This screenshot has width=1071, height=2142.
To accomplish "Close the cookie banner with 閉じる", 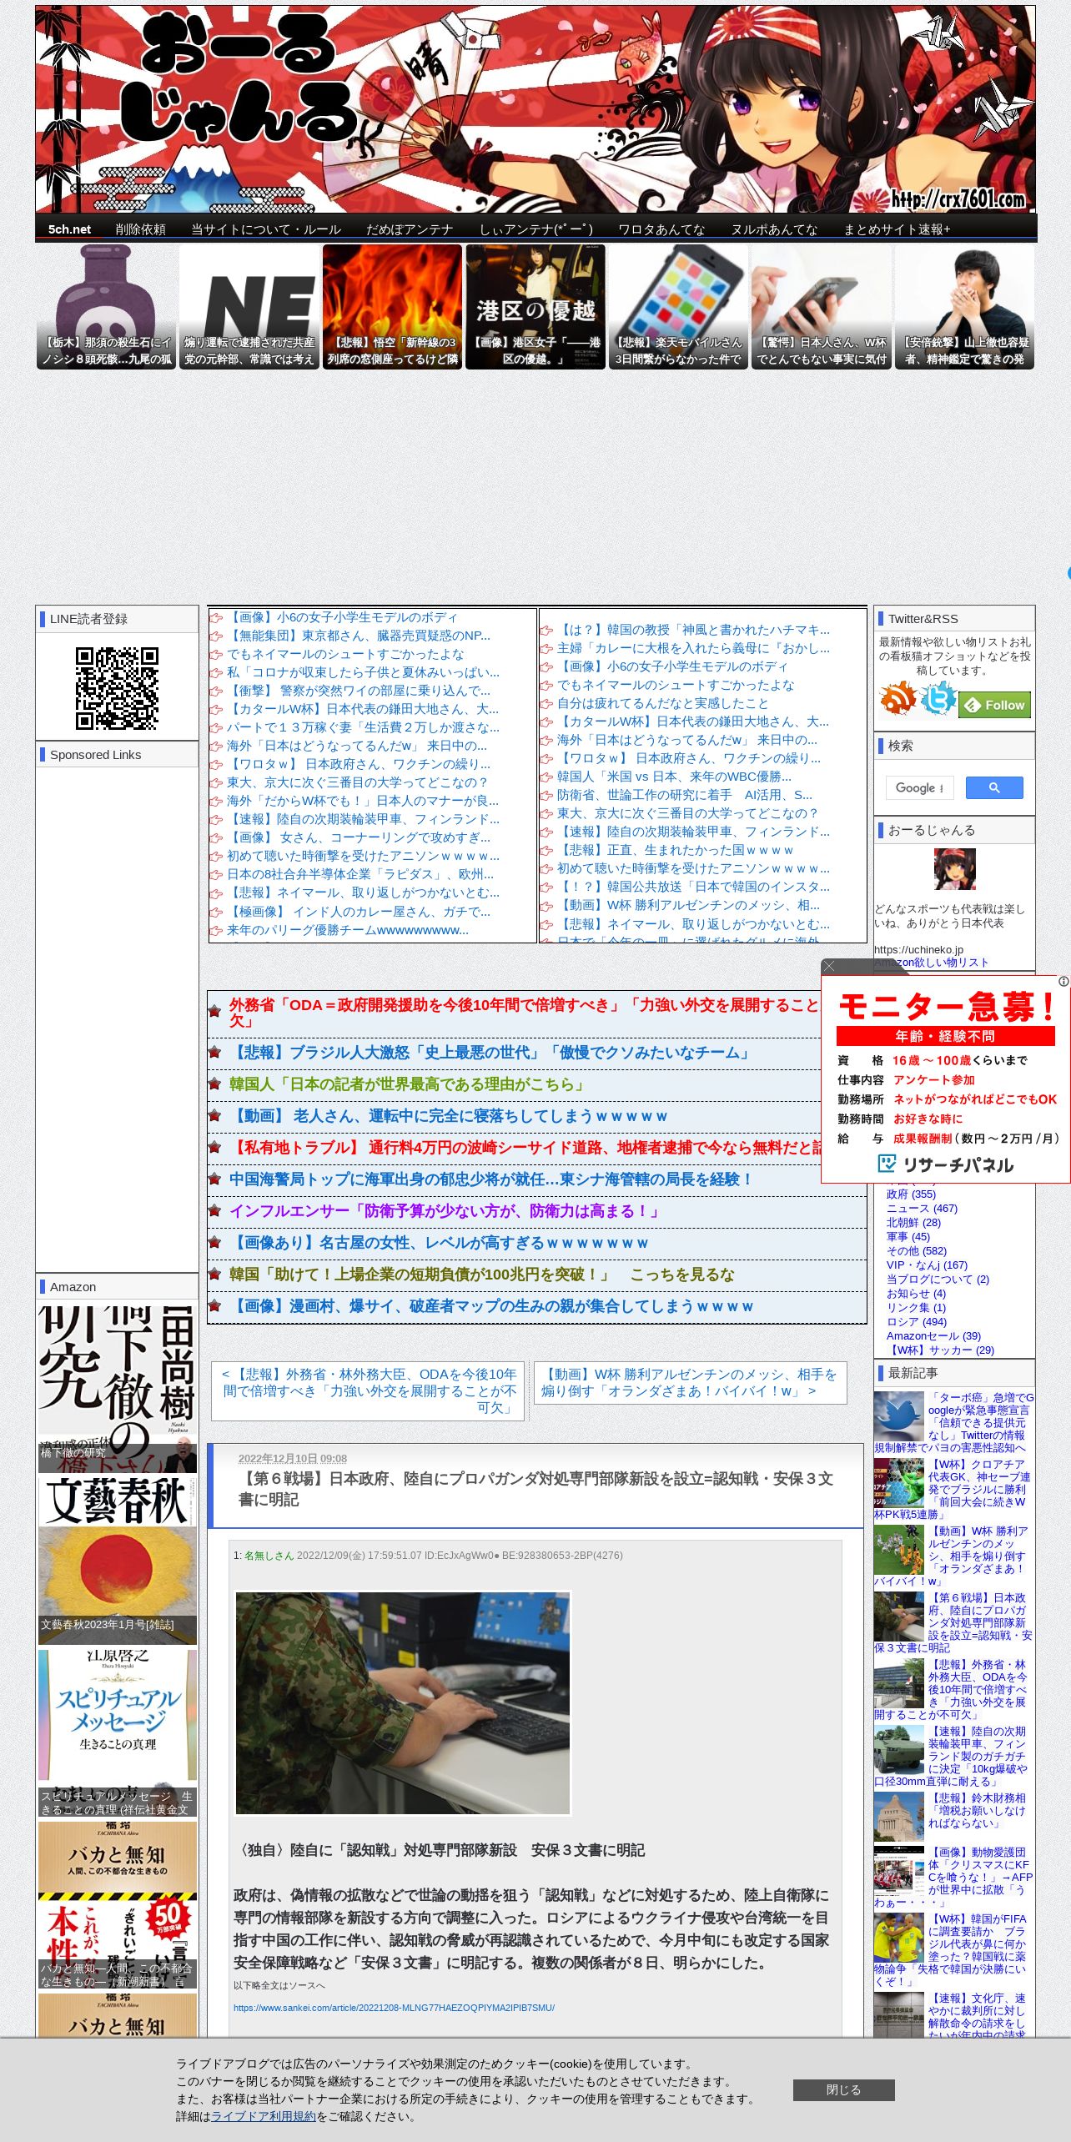I will click(843, 2089).
